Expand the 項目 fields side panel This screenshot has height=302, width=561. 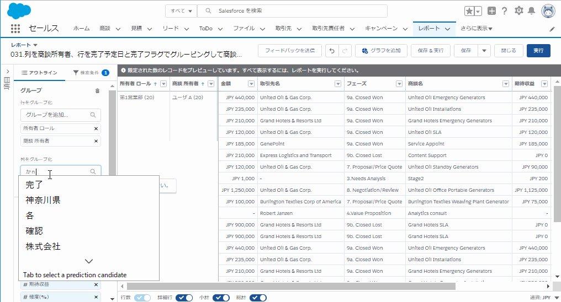[7, 72]
